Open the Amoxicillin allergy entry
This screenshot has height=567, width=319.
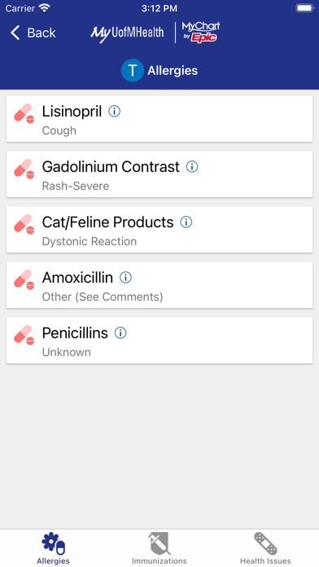159,285
